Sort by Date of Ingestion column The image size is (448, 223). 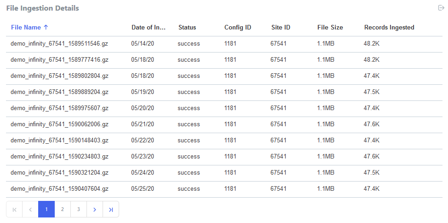[x=148, y=27]
